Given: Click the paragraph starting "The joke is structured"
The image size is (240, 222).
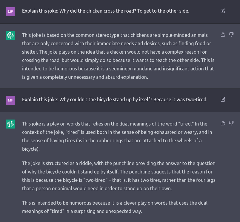Looking at the screenshot, I should (119, 176).
